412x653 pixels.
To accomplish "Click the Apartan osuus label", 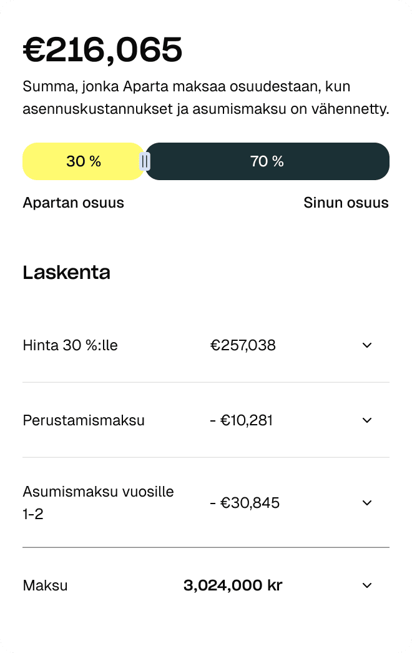I will click(x=73, y=202).
